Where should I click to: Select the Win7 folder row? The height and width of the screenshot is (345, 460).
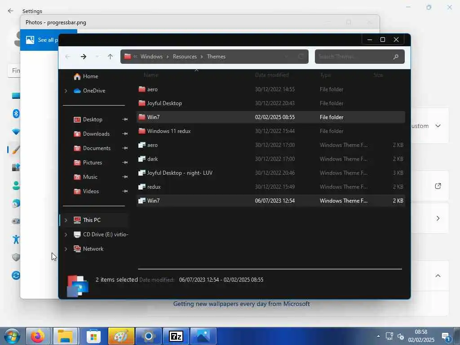(271, 117)
